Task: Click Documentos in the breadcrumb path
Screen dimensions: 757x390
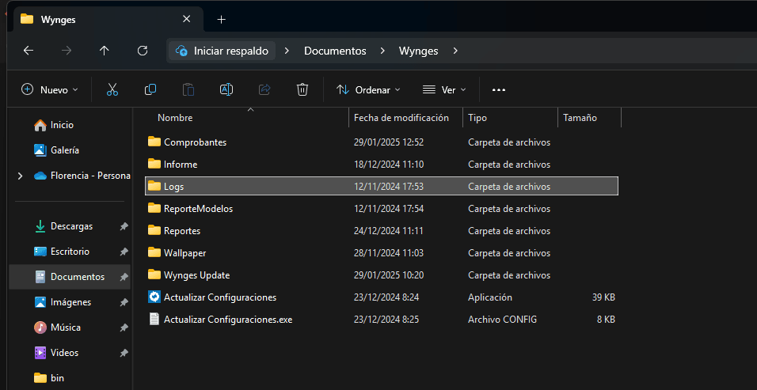Action: [x=335, y=51]
